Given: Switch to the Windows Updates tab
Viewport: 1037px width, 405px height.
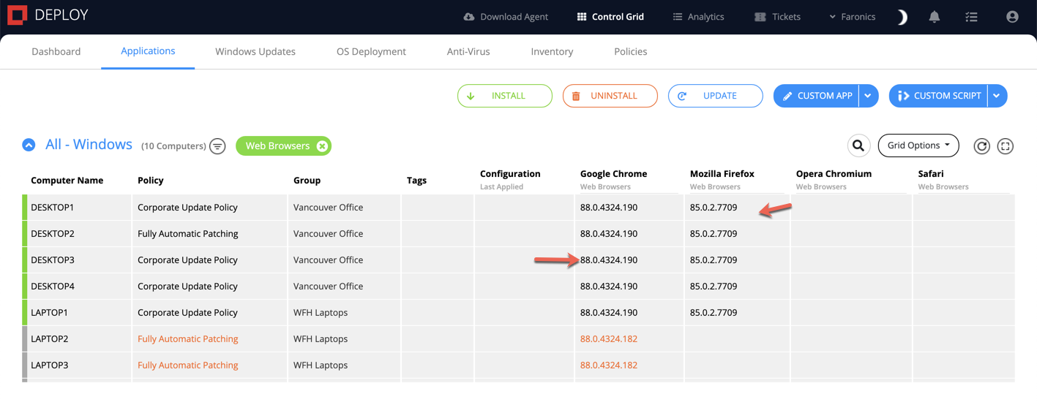Looking at the screenshot, I should coord(255,51).
